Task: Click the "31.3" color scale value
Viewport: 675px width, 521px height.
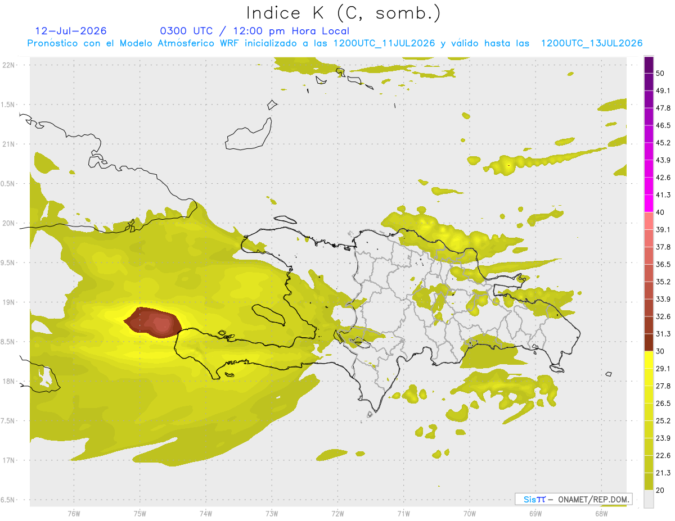Action: pyautogui.click(x=663, y=334)
